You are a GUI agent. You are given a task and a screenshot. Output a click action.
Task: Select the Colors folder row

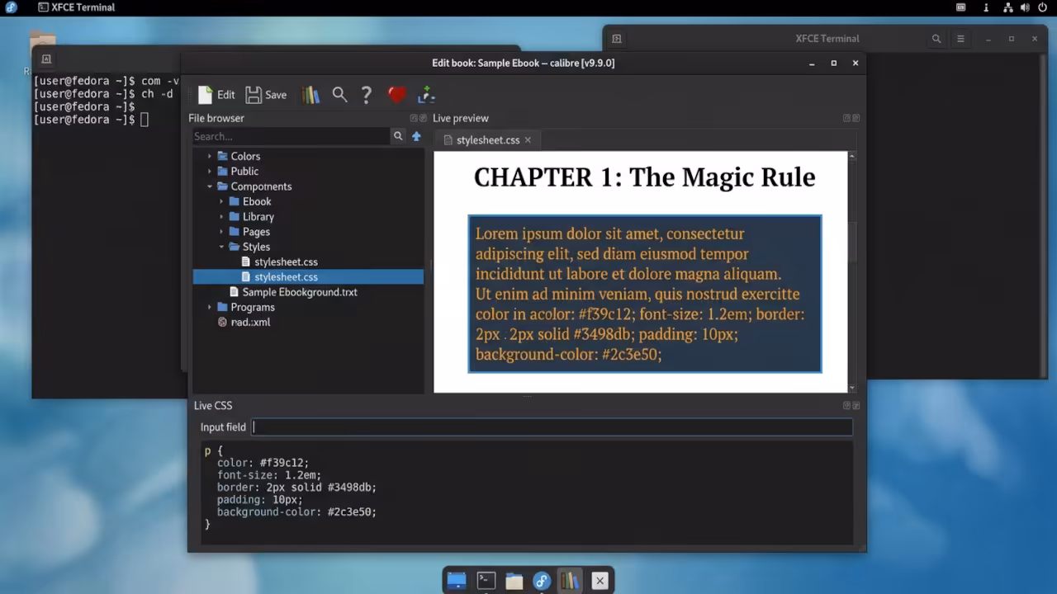308,156
